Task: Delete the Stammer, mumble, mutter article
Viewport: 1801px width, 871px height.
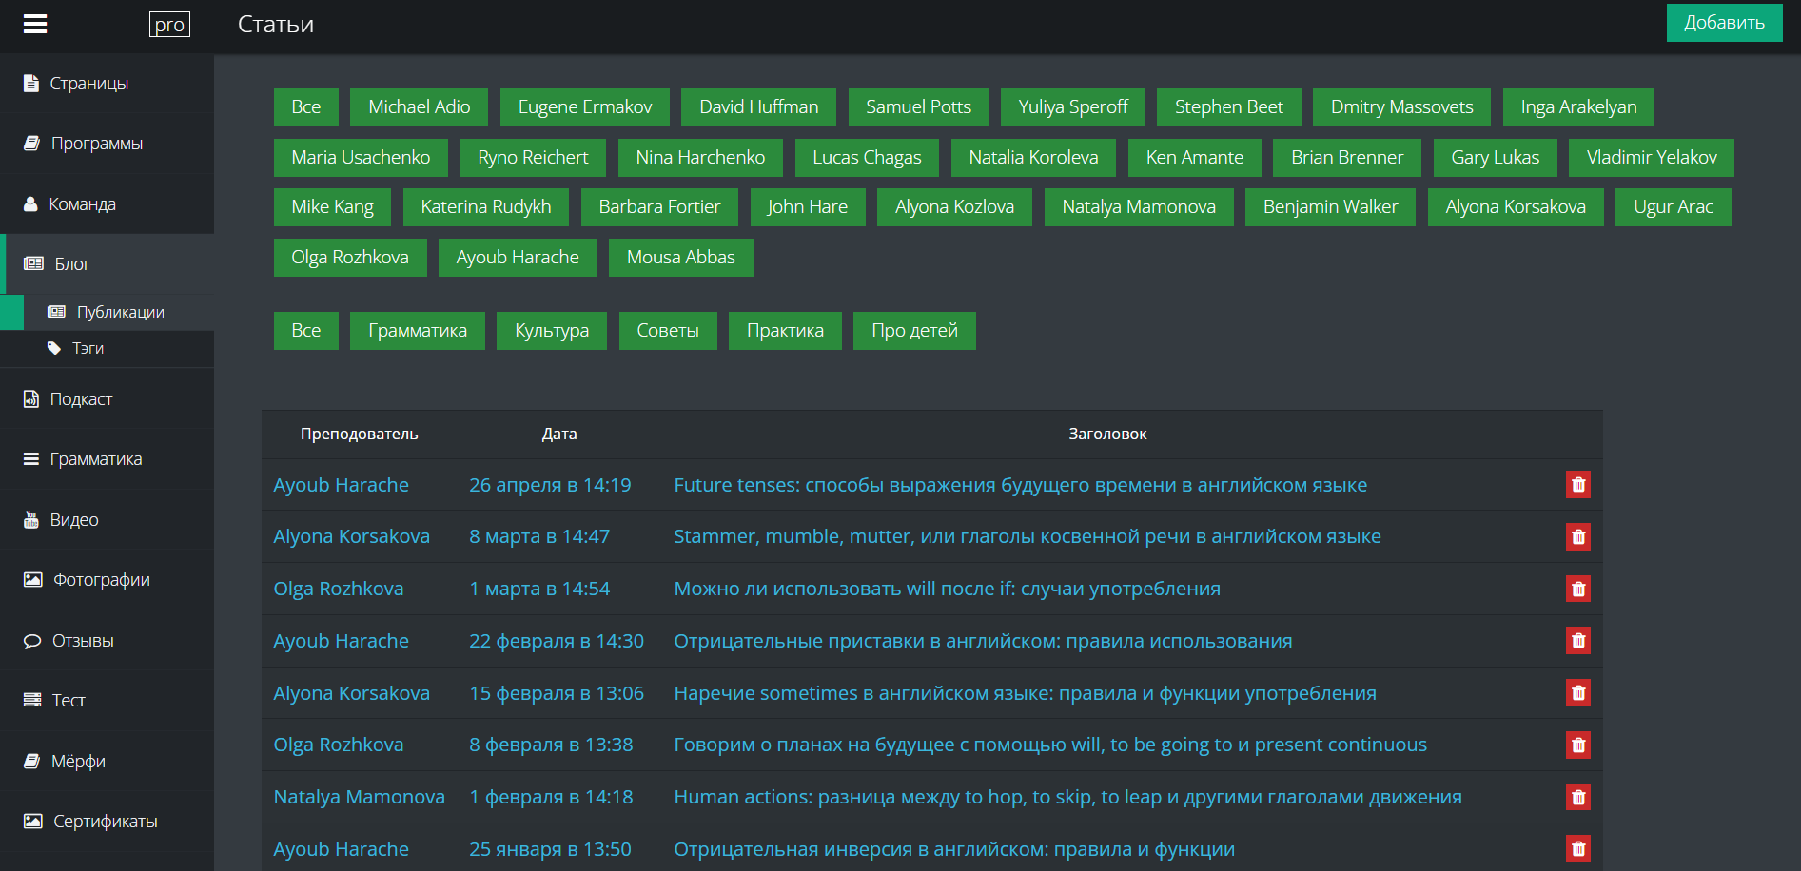Action: click(x=1578, y=537)
